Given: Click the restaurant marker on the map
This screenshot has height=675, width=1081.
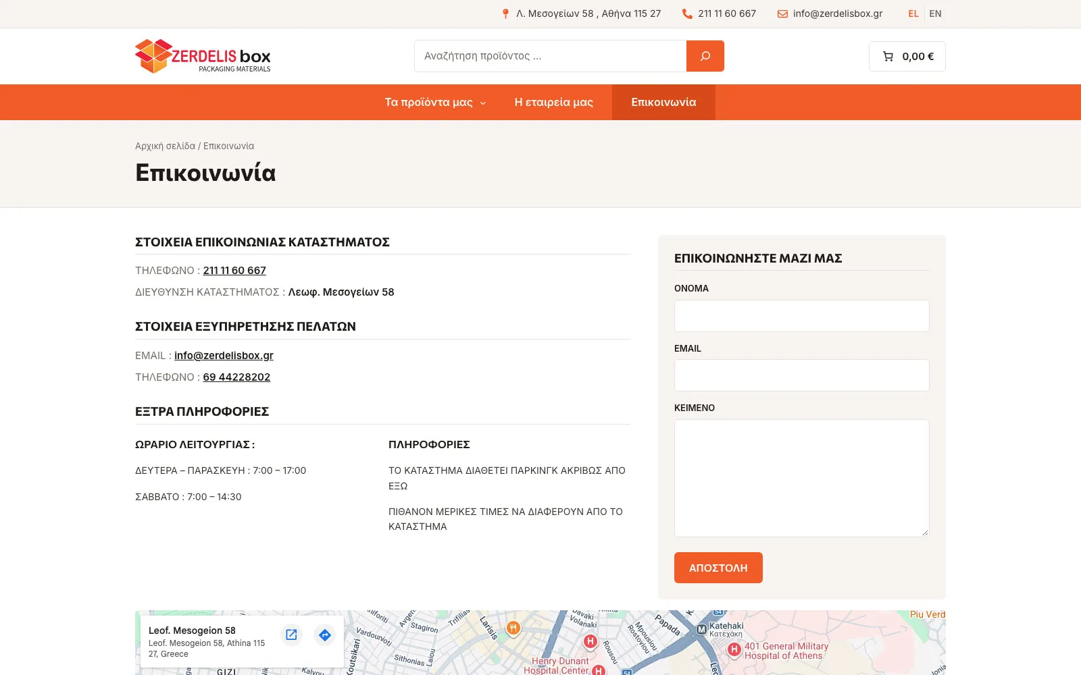Looking at the screenshot, I should click(x=513, y=628).
